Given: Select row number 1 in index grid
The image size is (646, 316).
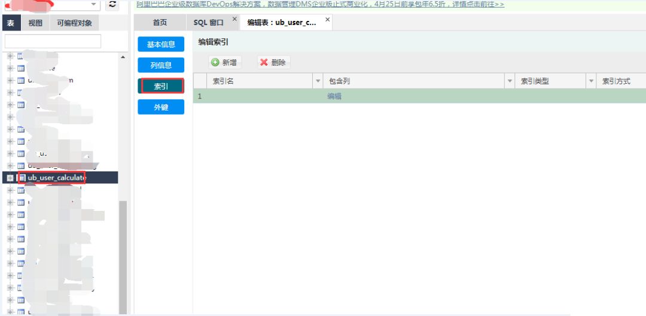Looking at the screenshot, I should coord(200,96).
